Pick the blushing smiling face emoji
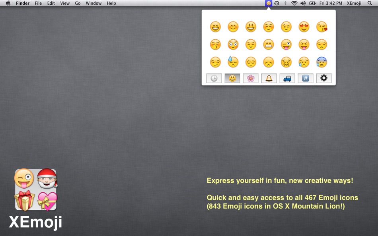This screenshot has width=378, height=236. (233, 27)
